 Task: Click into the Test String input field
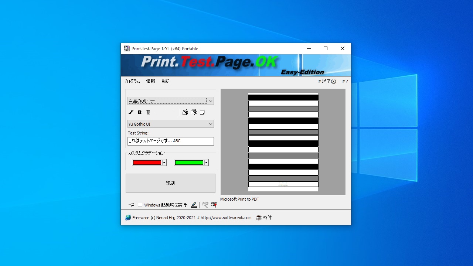coord(171,141)
